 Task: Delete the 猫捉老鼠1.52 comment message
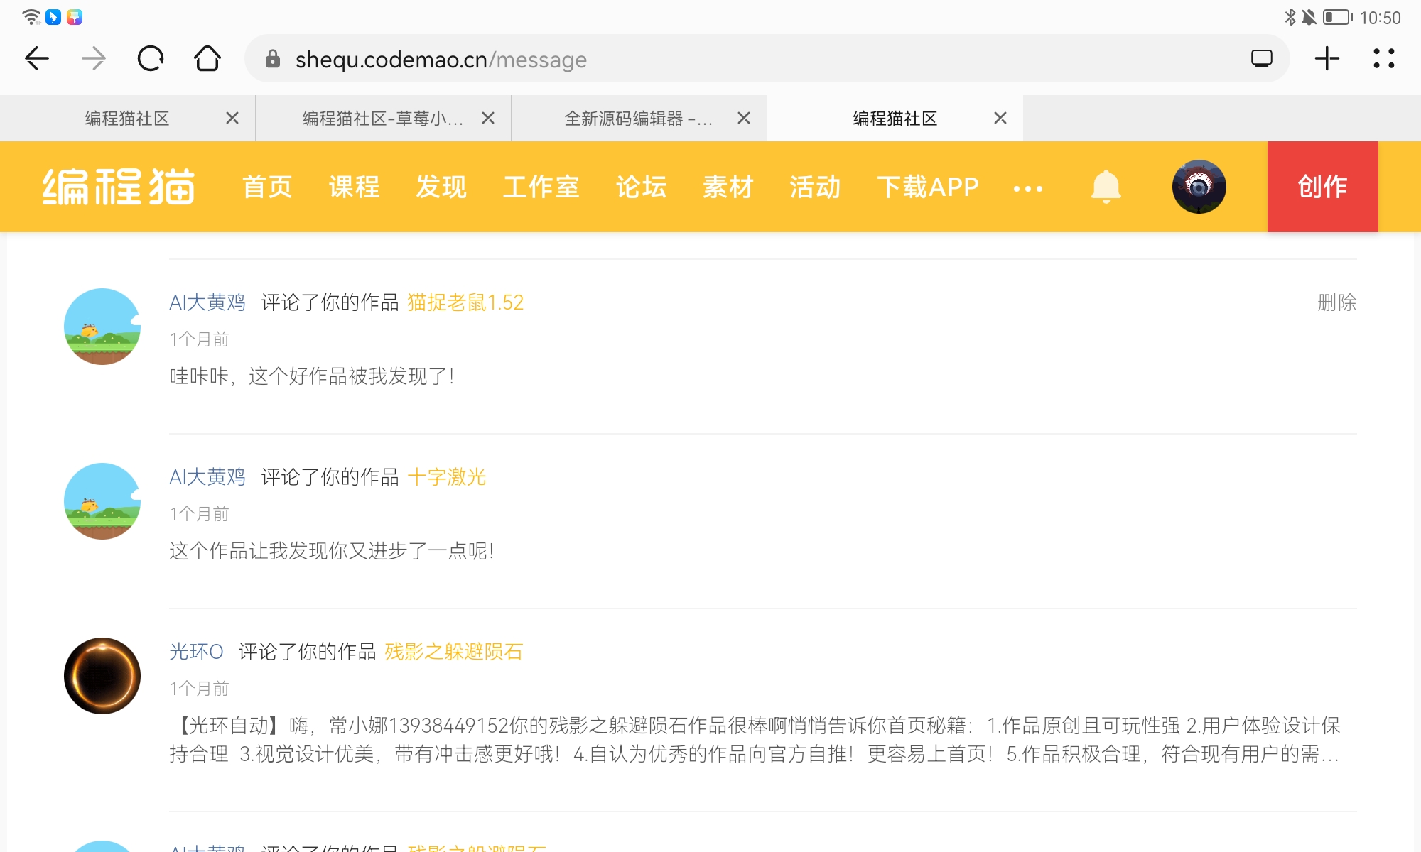(x=1337, y=302)
